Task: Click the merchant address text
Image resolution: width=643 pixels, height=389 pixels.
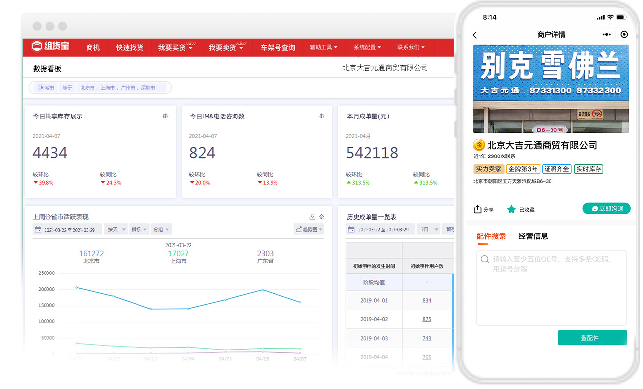Action: pyautogui.click(x=512, y=181)
